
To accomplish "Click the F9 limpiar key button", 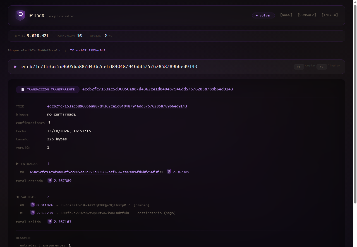I will pos(322,67).
